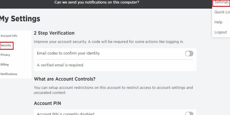Click the 'Email codes to confirm your identity' label
This screenshot has width=230, height=115.
click(68, 53)
